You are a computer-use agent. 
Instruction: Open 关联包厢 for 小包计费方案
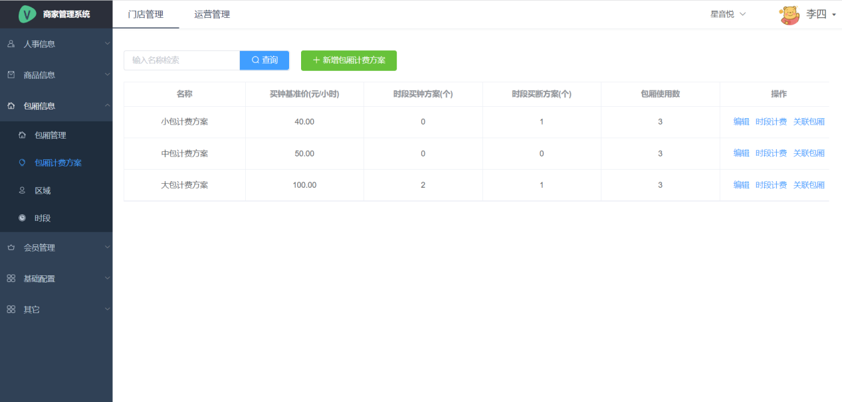809,122
